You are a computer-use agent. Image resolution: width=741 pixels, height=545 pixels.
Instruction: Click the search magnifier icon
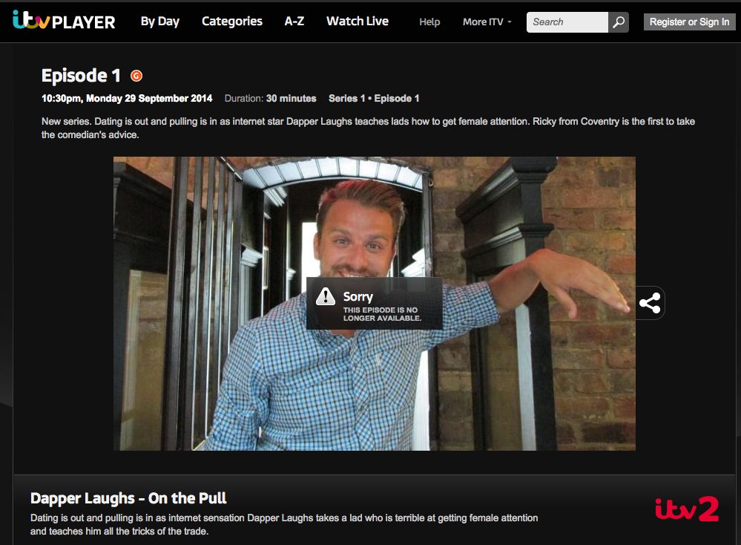pos(619,22)
